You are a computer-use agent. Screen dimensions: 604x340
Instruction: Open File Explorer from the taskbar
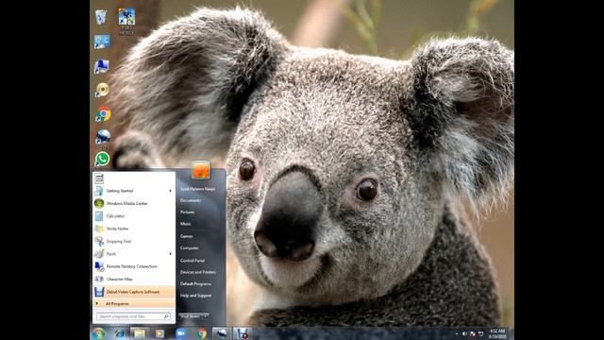139,333
